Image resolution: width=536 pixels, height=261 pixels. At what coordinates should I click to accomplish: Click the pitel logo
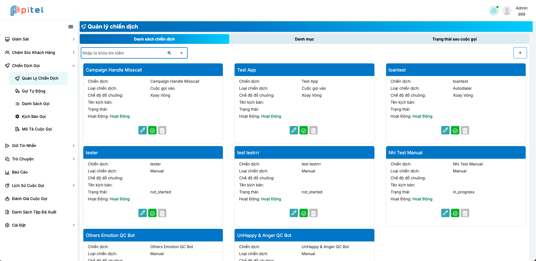pyautogui.click(x=27, y=10)
